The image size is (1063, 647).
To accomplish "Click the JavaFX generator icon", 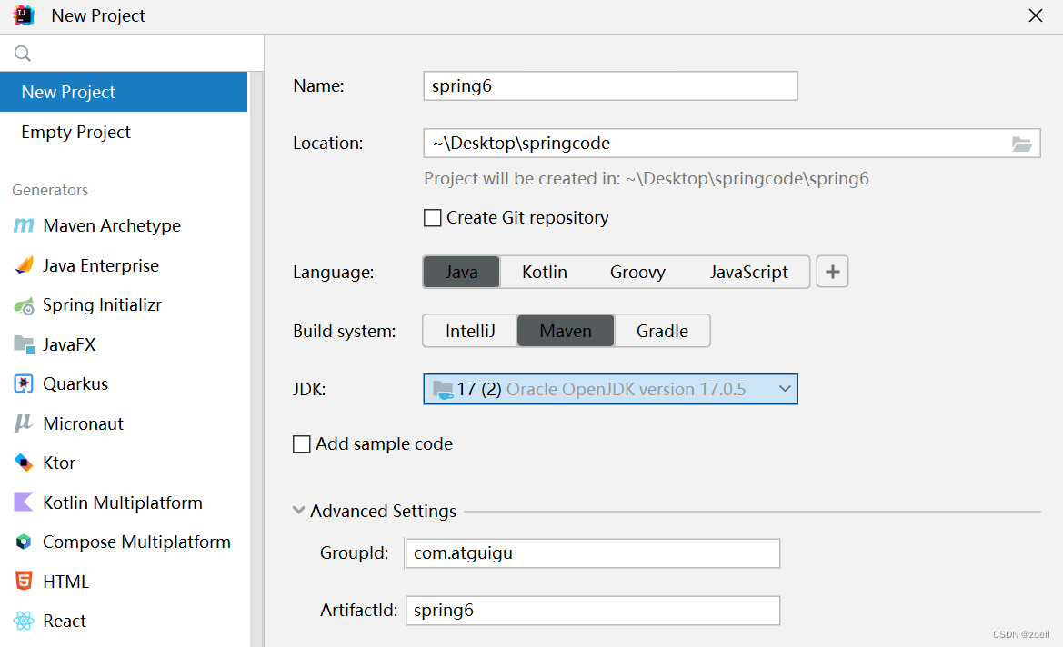I will point(24,344).
